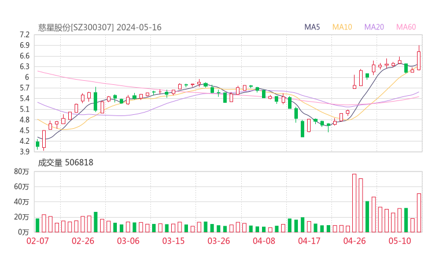Click the 6.3 price axis label
428x254 pixels.
[24, 67]
